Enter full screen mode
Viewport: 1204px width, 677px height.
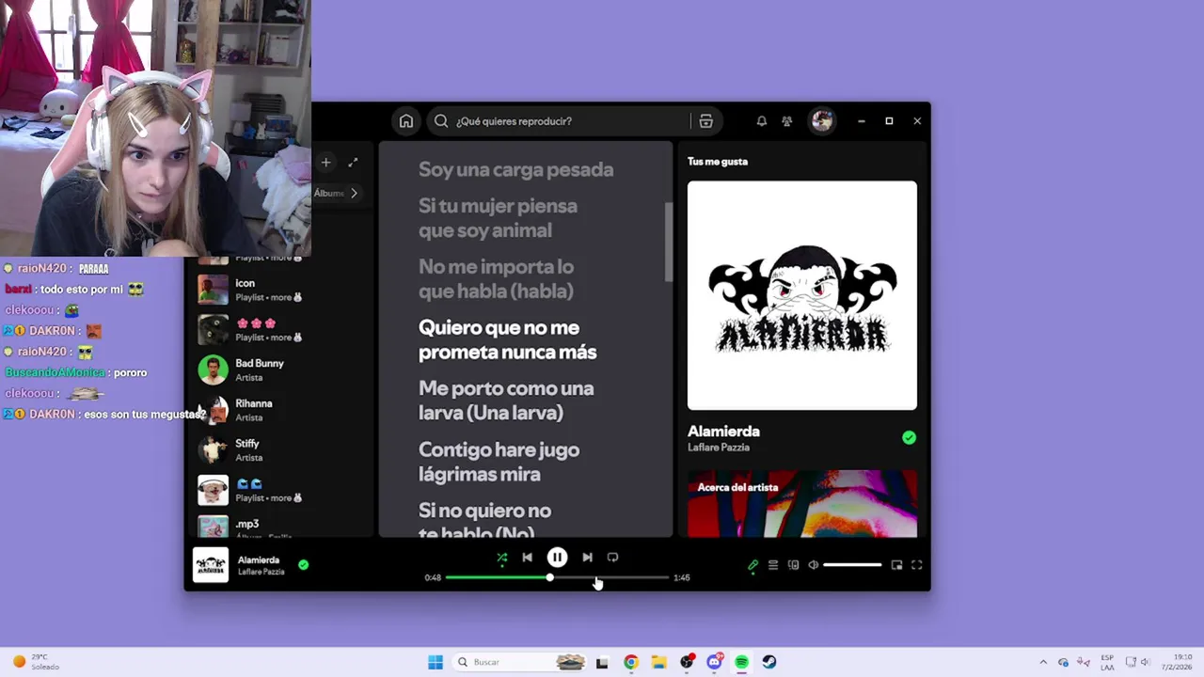[x=917, y=565]
